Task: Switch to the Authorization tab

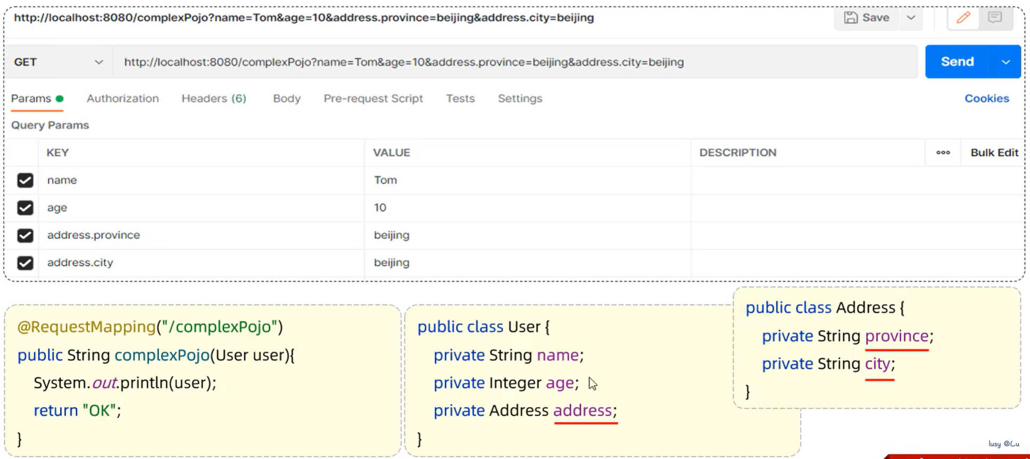Action: coord(122,98)
